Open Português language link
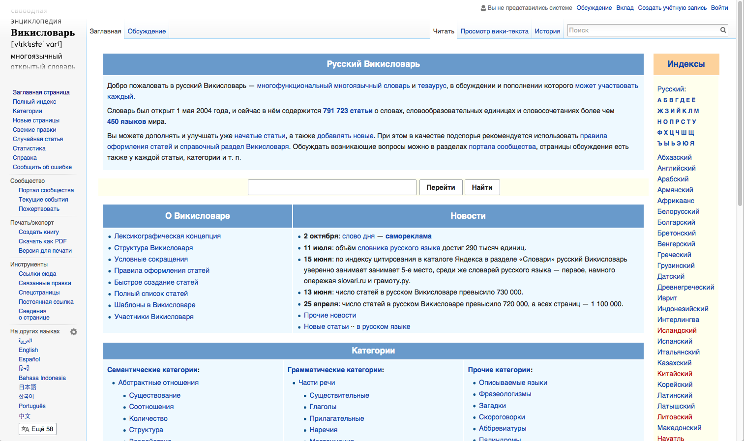This screenshot has height=441, width=744. 32,406
